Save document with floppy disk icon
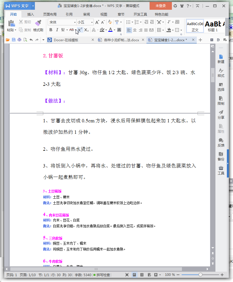The image size is (233, 282). click(x=13, y=40)
